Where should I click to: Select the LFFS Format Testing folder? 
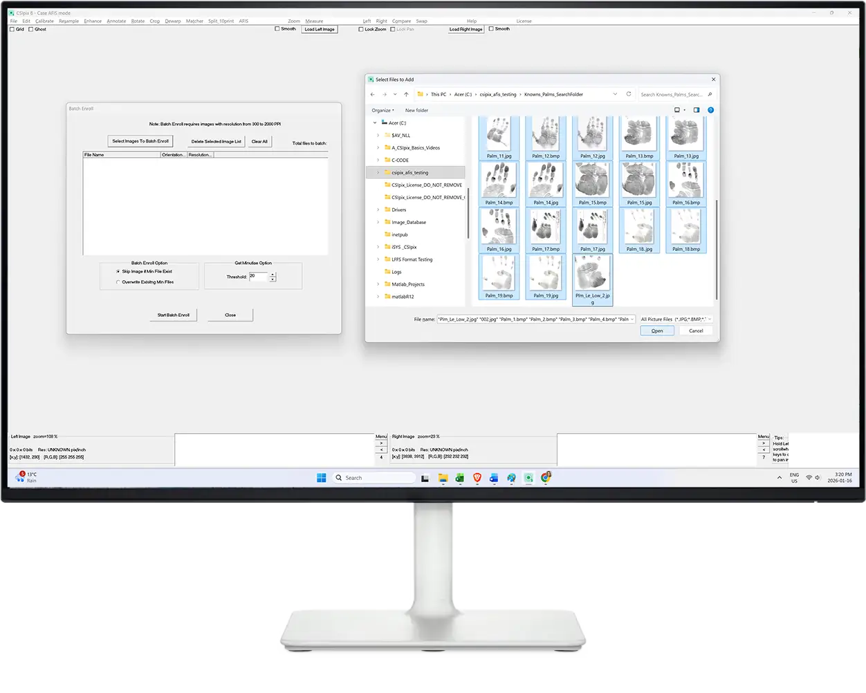tap(411, 260)
